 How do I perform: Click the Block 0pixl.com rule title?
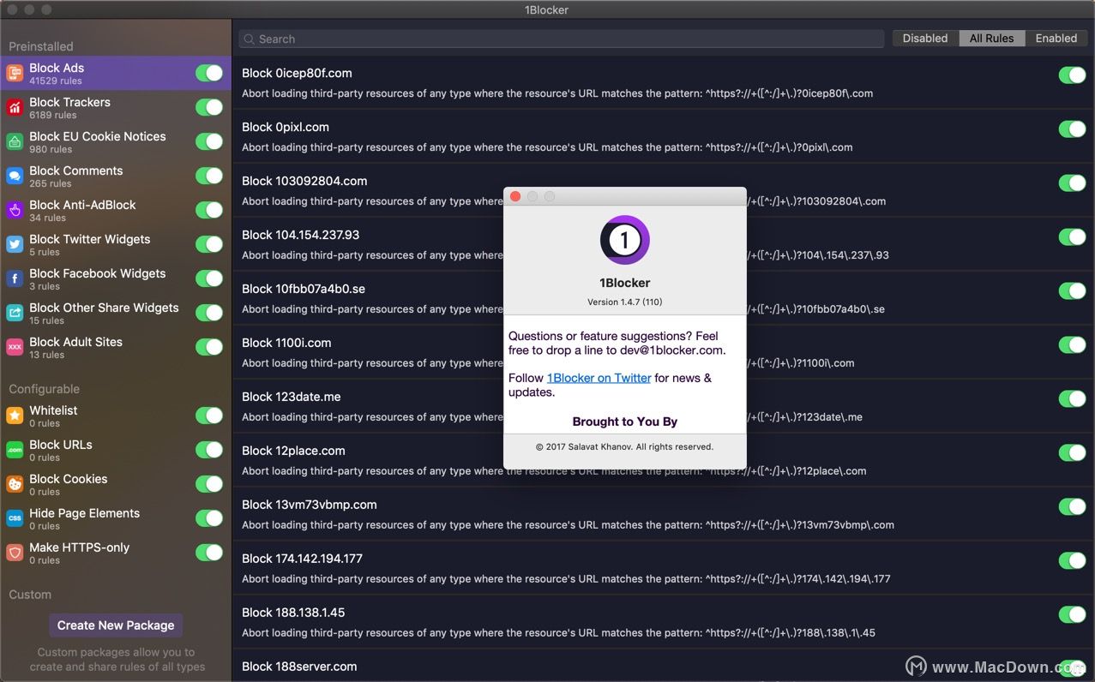(x=286, y=127)
